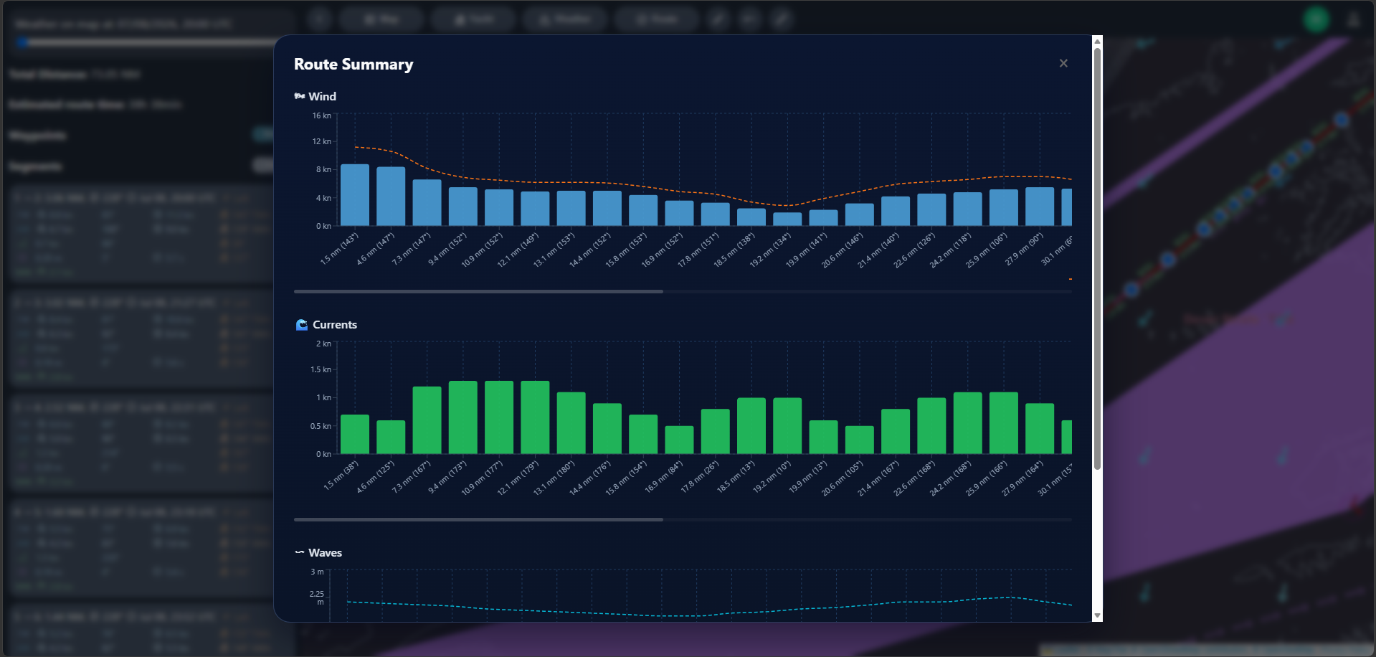Click the '12.1 nm (179°)' currents axis label
Viewport: 1376px width, 657px height.
pos(518,478)
